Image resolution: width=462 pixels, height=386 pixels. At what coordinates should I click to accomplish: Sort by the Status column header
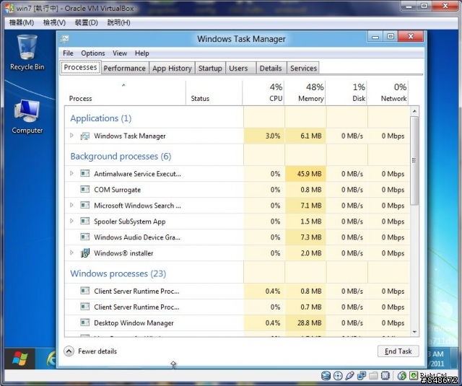click(x=214, y=93)
